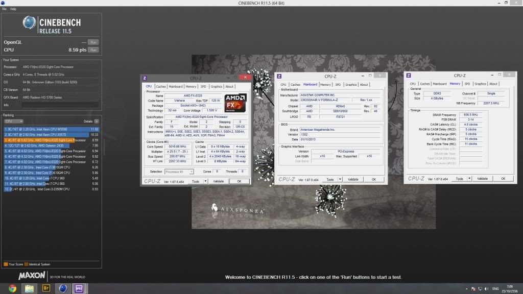Show hidden system tray icons

pos(467,289)
